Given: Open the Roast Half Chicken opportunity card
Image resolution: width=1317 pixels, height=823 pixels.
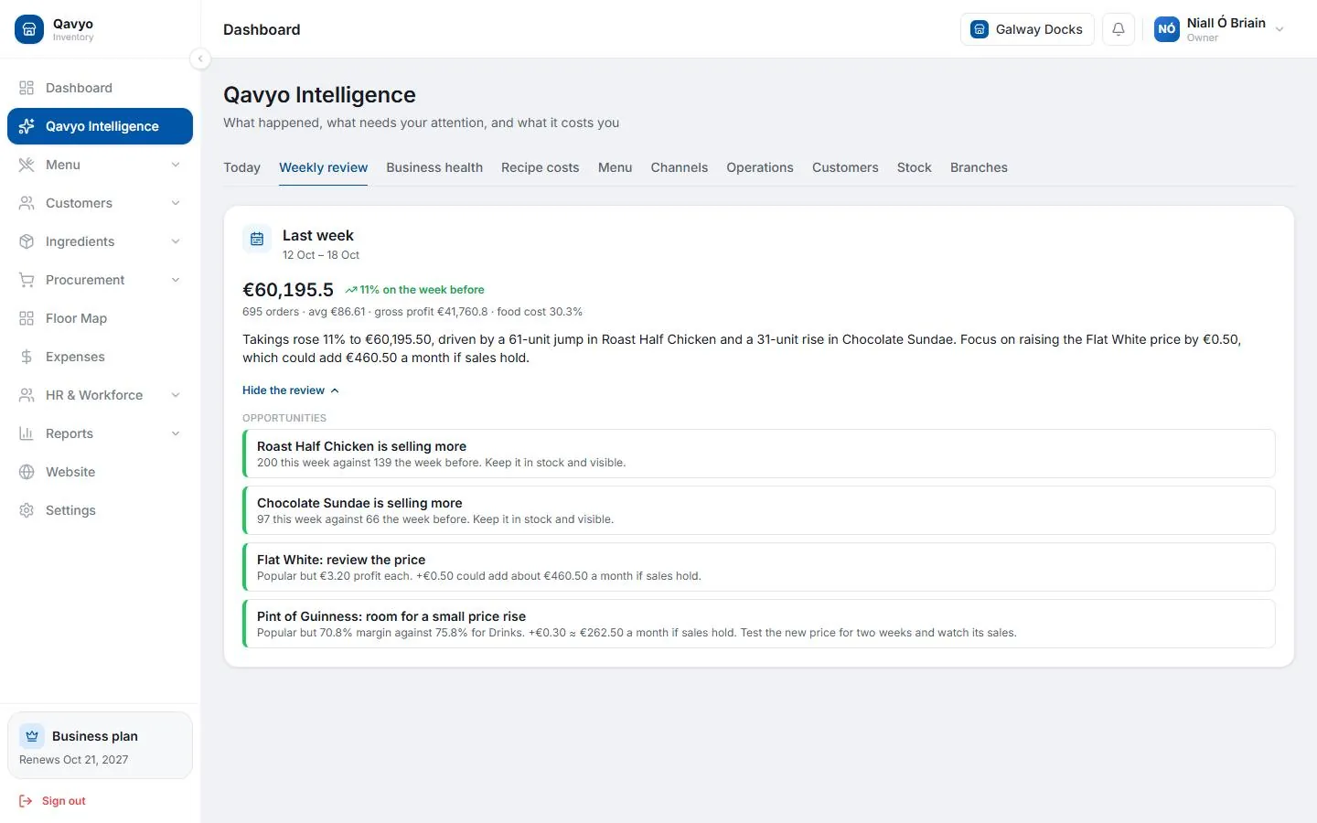Looking at the screenshot, I should pos(759,454).
